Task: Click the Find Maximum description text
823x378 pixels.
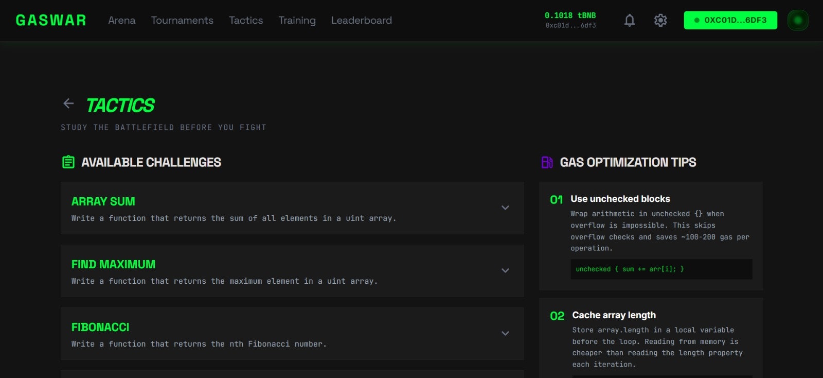Action: (225, 281)
